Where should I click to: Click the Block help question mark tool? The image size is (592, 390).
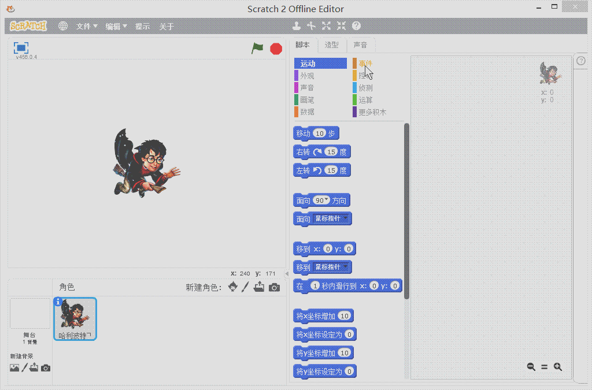(356, 25)
